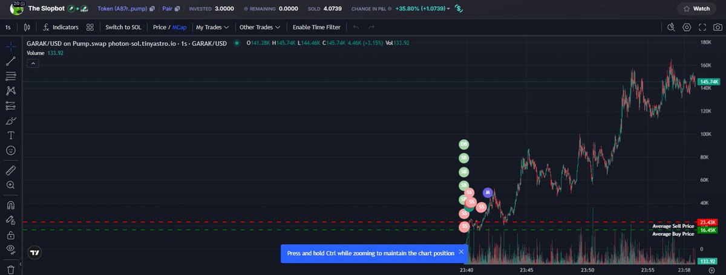The height and width of the screenshot is (275, 726).
Task: Click The Slopbot token name
Action: pos(47,8)
